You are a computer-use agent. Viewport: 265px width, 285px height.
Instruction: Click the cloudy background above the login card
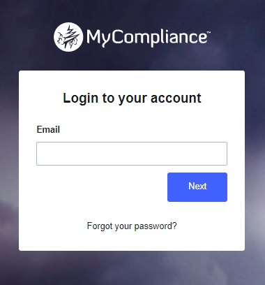click(132, 61)
